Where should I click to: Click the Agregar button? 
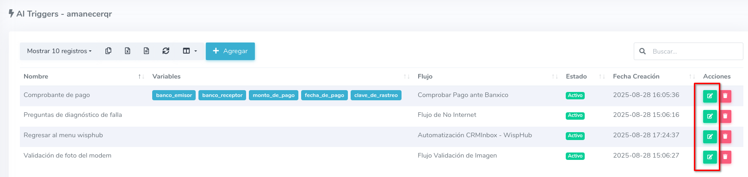[230, 51]
